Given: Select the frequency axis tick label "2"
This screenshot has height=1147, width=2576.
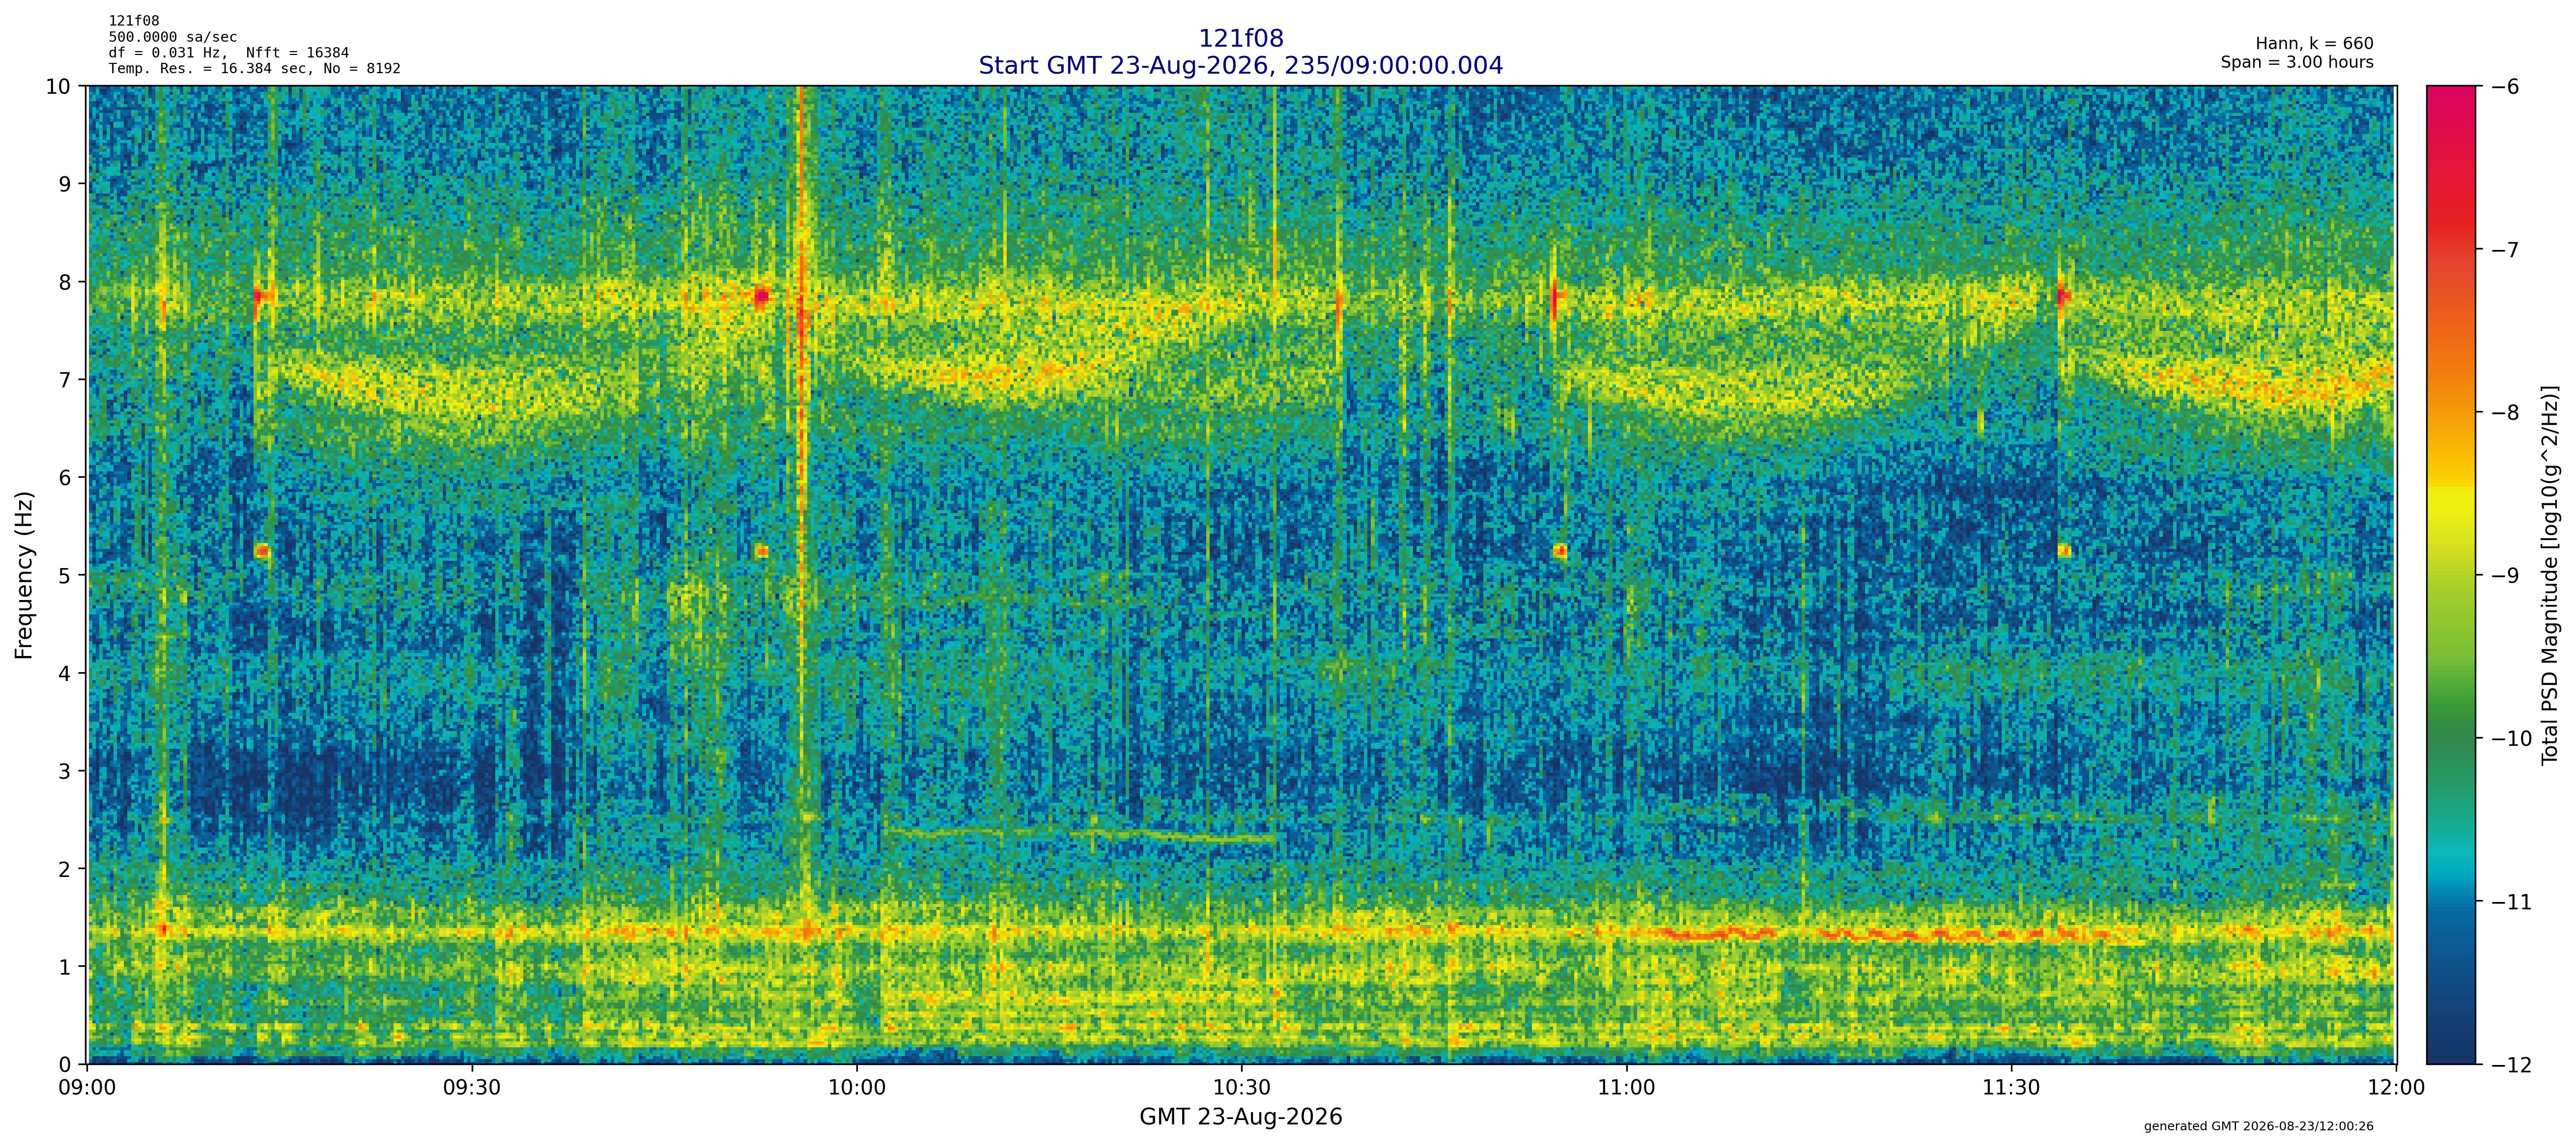Looking at the screenshot, I should pyautogui.click(x=65, y=869).
